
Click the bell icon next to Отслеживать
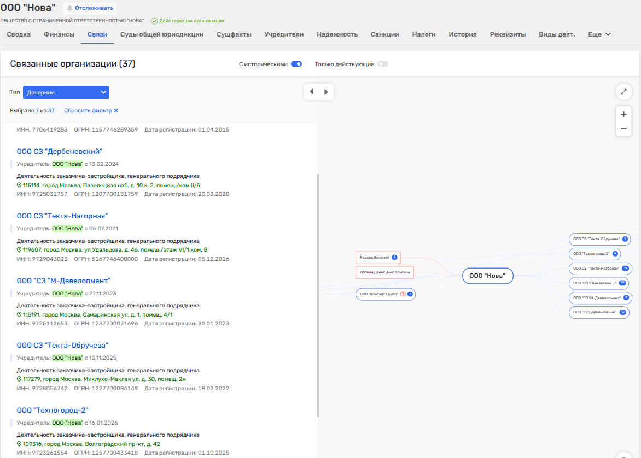click(69, 8)
